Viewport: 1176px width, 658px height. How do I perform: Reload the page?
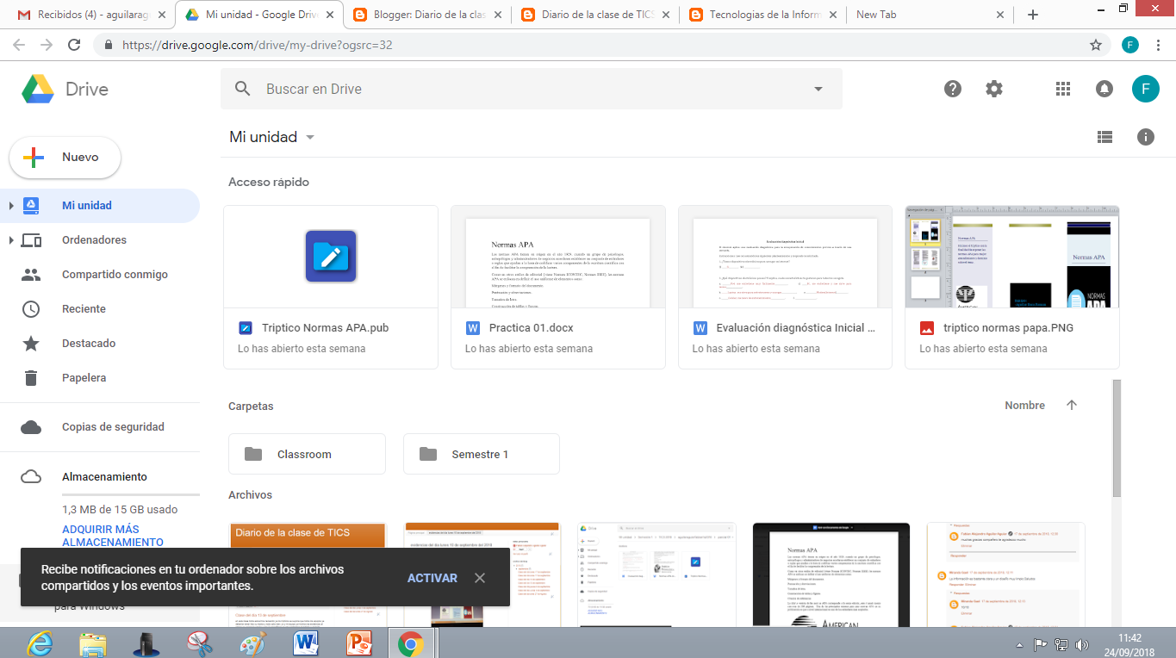[x=75, y=45]
